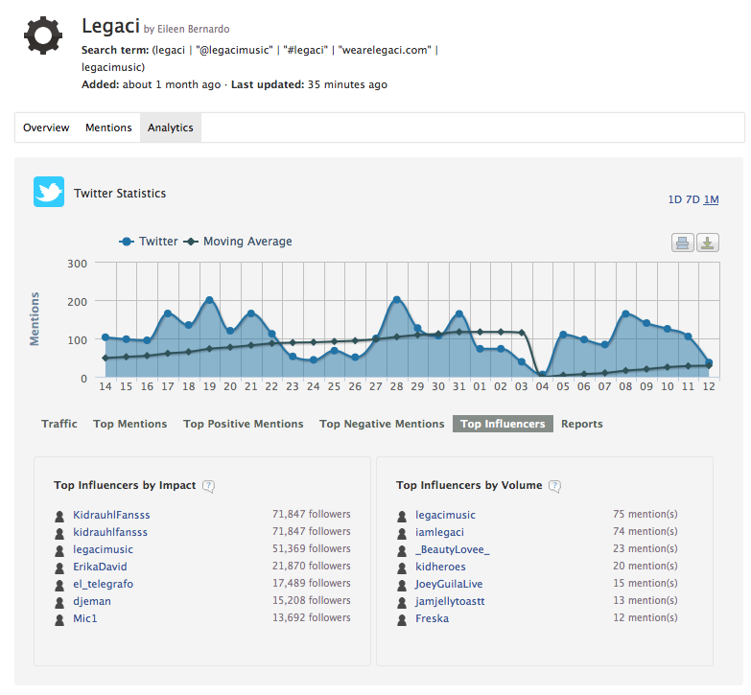
Task: Click the user icon beside iamlegaci
Action: [402, 532]
